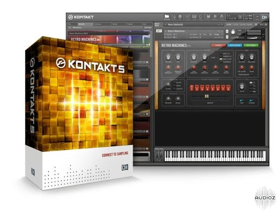Switch to Monitor tab in browser
280x214 pixels.
(x=118, y=24)
